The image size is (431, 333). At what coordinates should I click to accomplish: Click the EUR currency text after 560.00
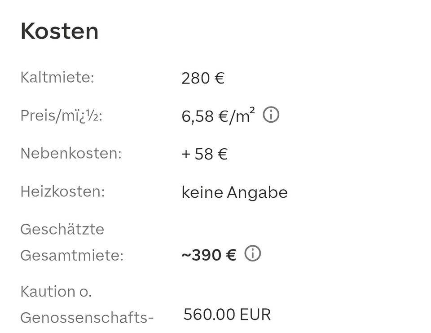point(255,315)
